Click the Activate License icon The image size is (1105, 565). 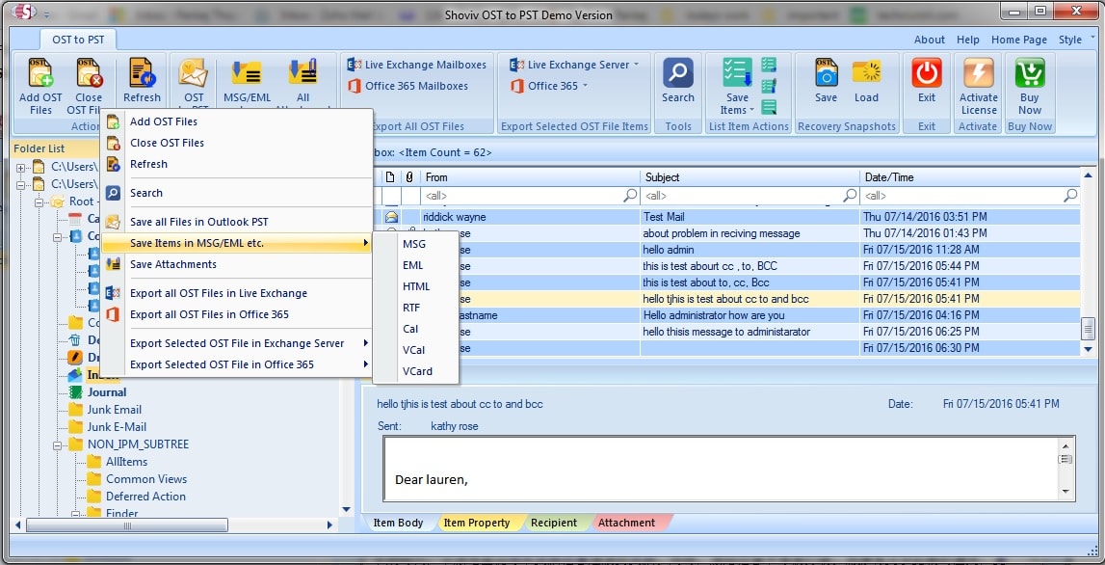point(978,72)
